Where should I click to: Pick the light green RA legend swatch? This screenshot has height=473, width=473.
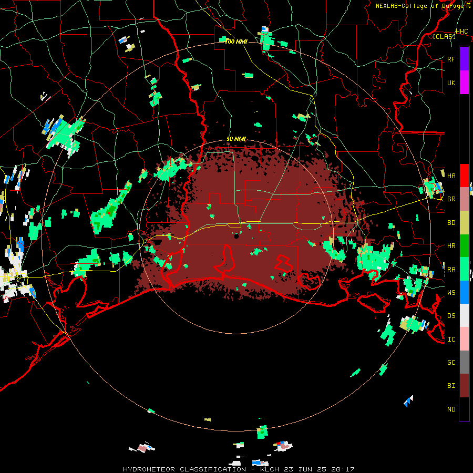pyautogui.click(x=464, y=269)
